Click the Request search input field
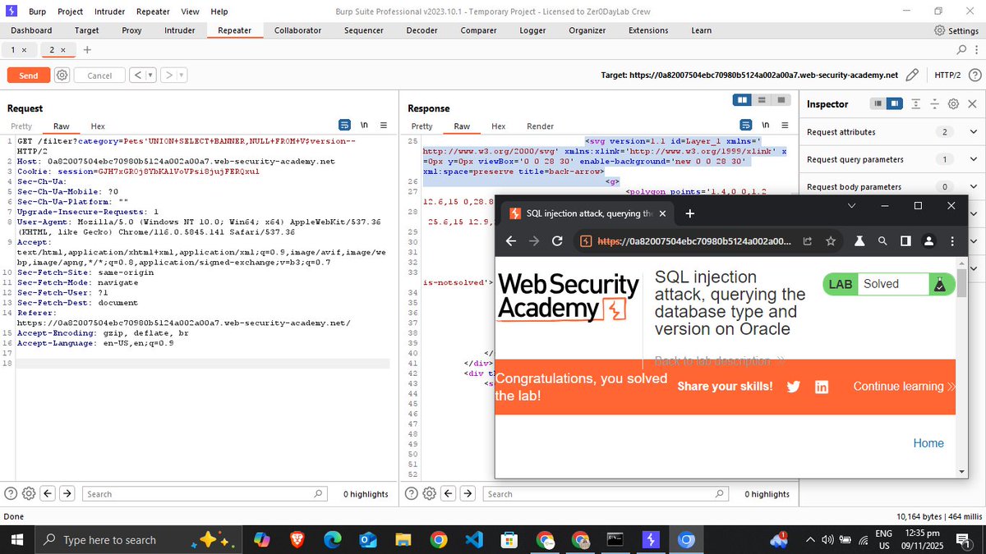986x554 pixels. click(x=205, y=494)
